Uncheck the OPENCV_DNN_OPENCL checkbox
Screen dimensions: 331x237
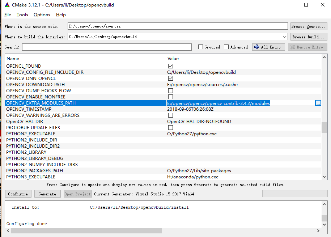171,79
